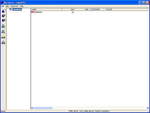
Task: Click the Open project folder icon
Action: (3, 16)
